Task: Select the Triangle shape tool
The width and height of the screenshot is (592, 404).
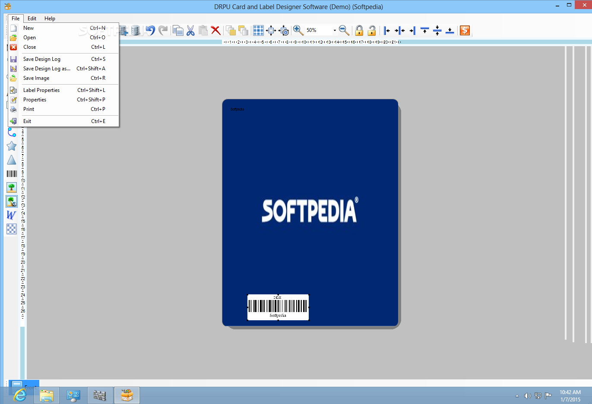Action: tap(12, 160)
